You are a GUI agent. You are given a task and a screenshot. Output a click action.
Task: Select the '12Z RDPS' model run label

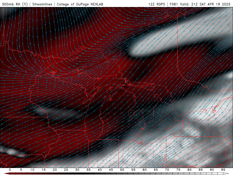(157, 4)
